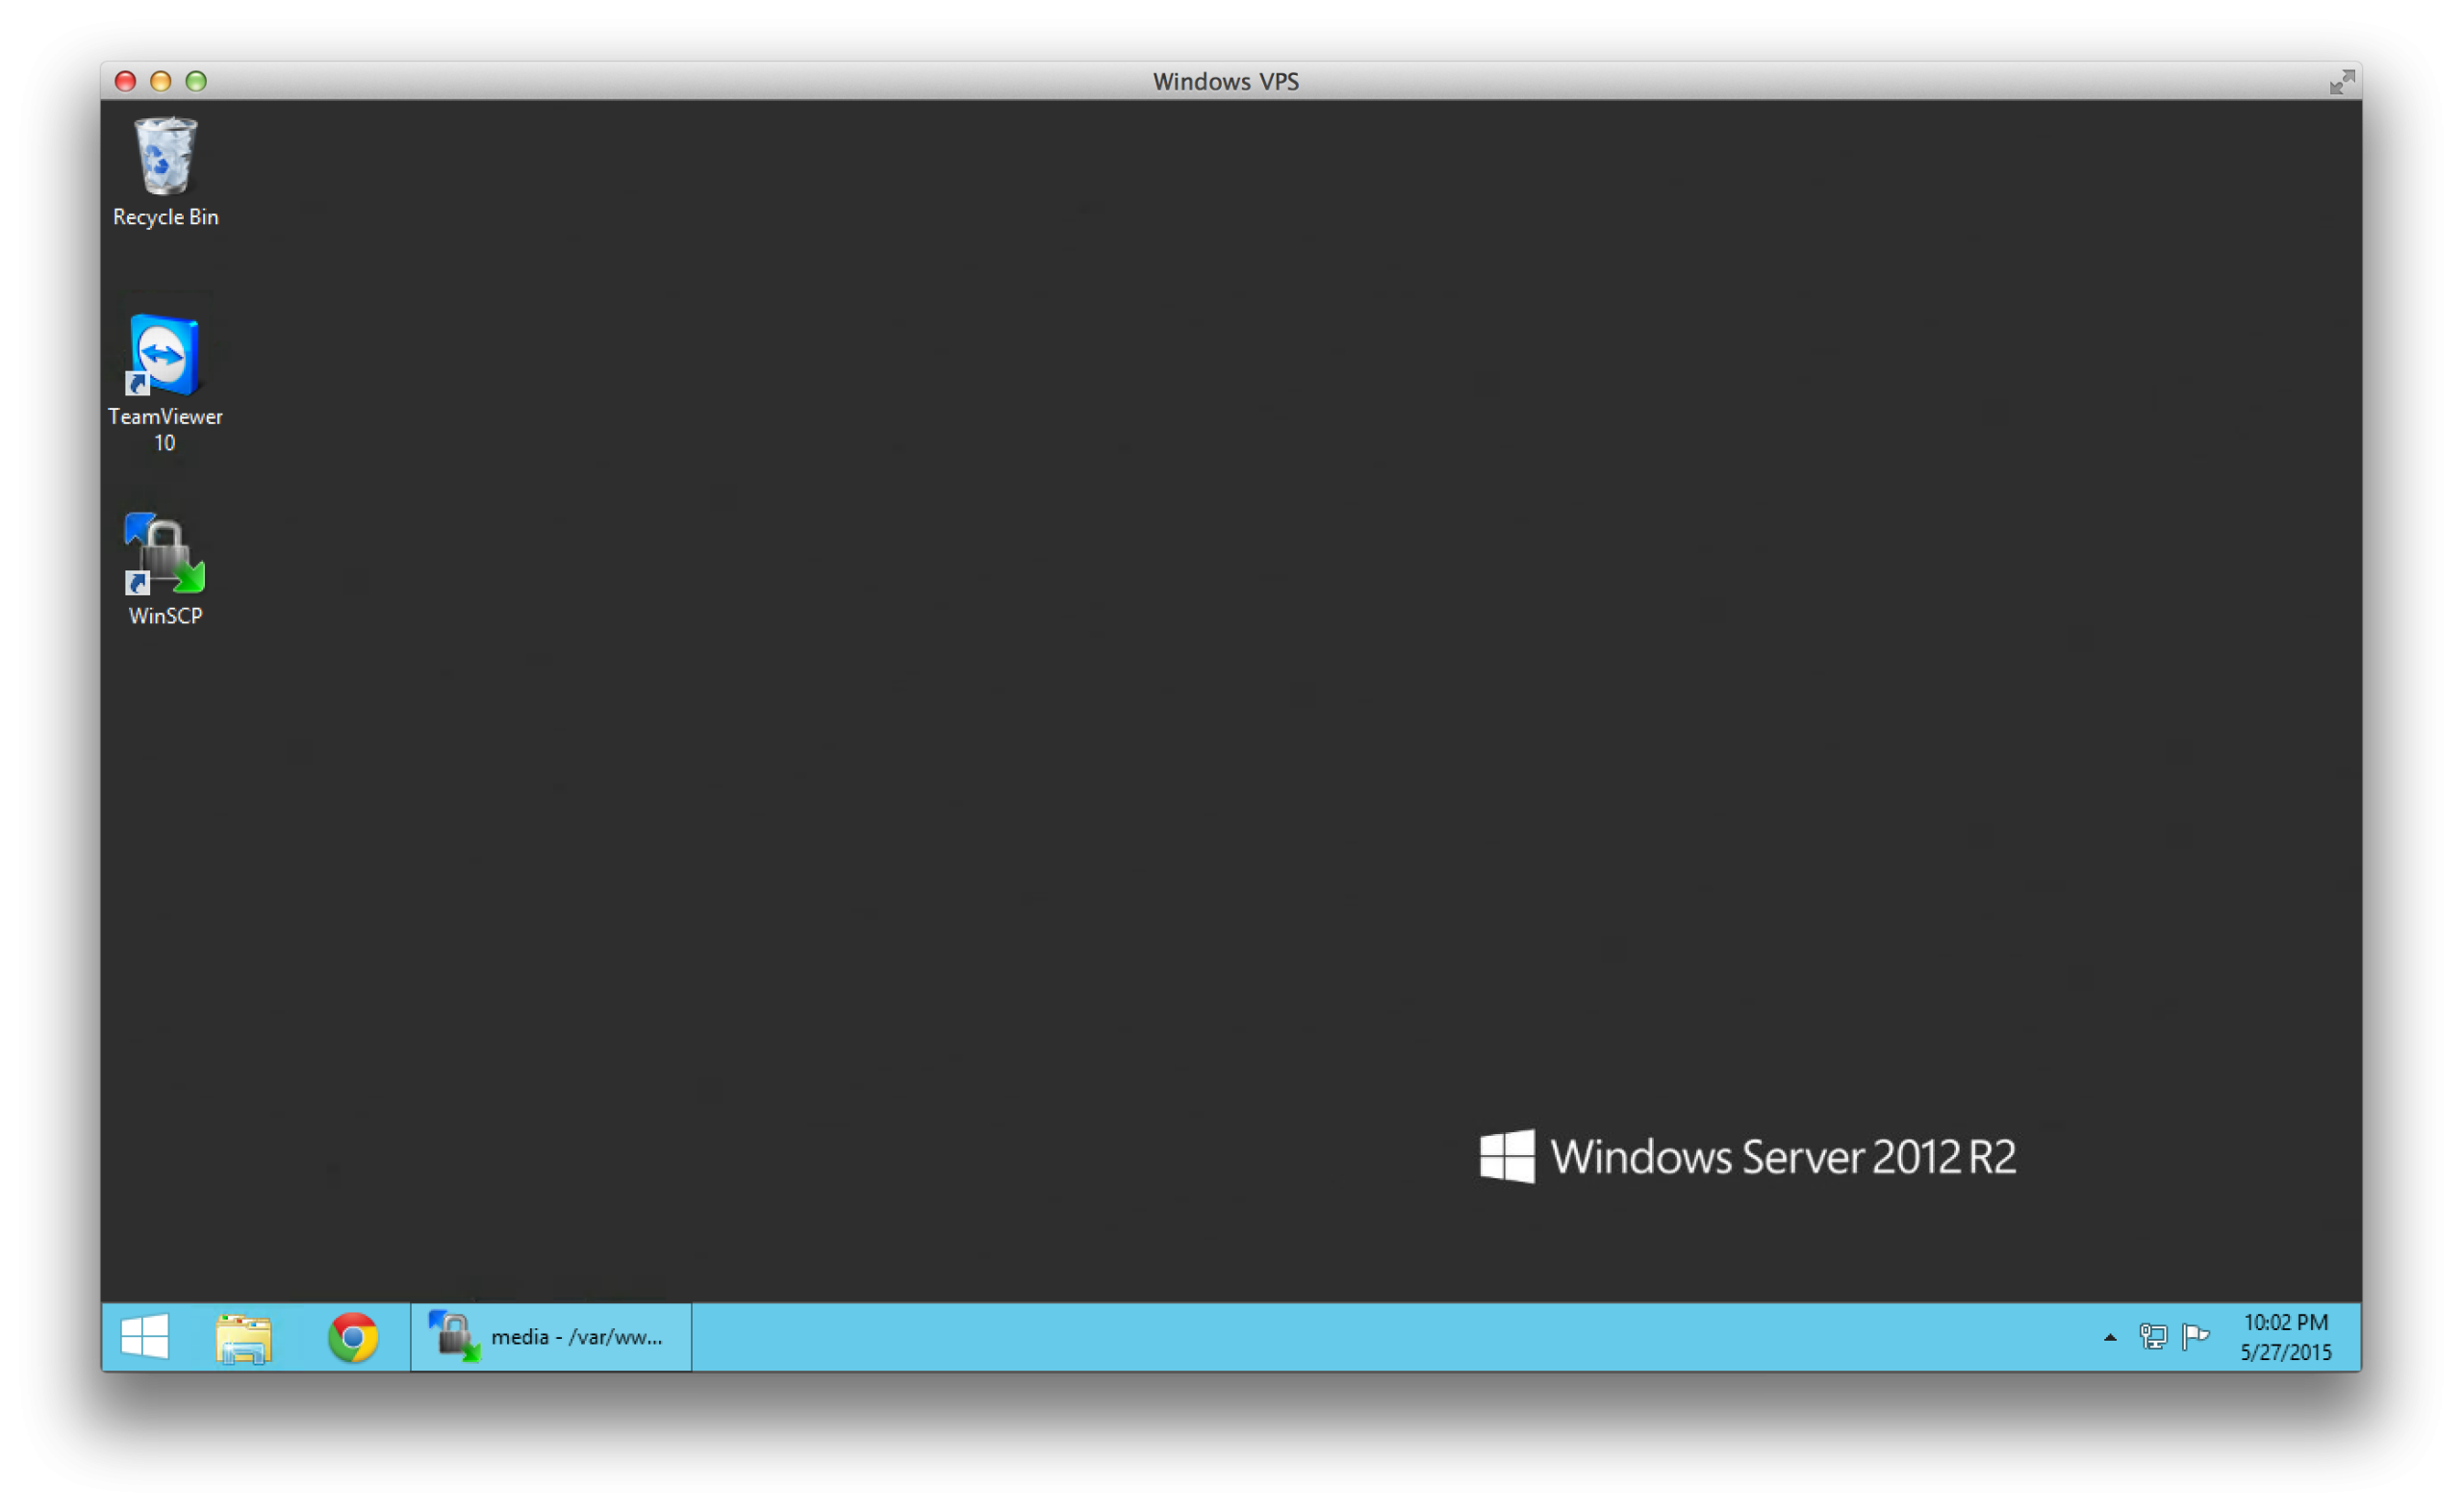Click the Windows VPS title bar
This screenshot has height=1512, width=2463.
[x=1225, y=81]
